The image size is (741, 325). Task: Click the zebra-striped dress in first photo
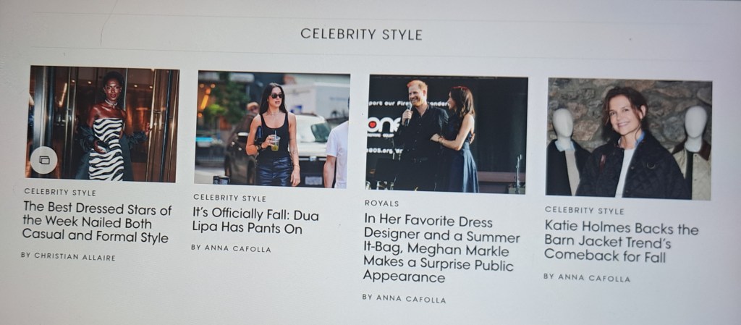[x=106, y=149]
